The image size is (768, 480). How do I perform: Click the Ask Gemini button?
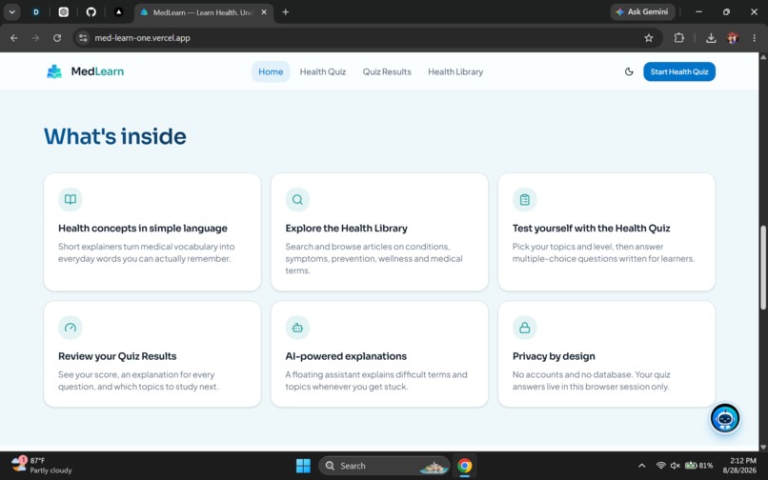tap(642, 11)
